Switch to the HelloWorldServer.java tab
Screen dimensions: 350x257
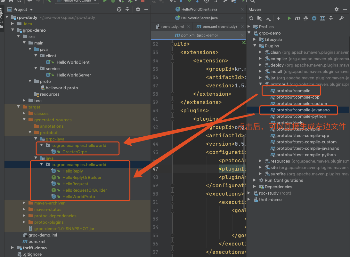(199, 18)
